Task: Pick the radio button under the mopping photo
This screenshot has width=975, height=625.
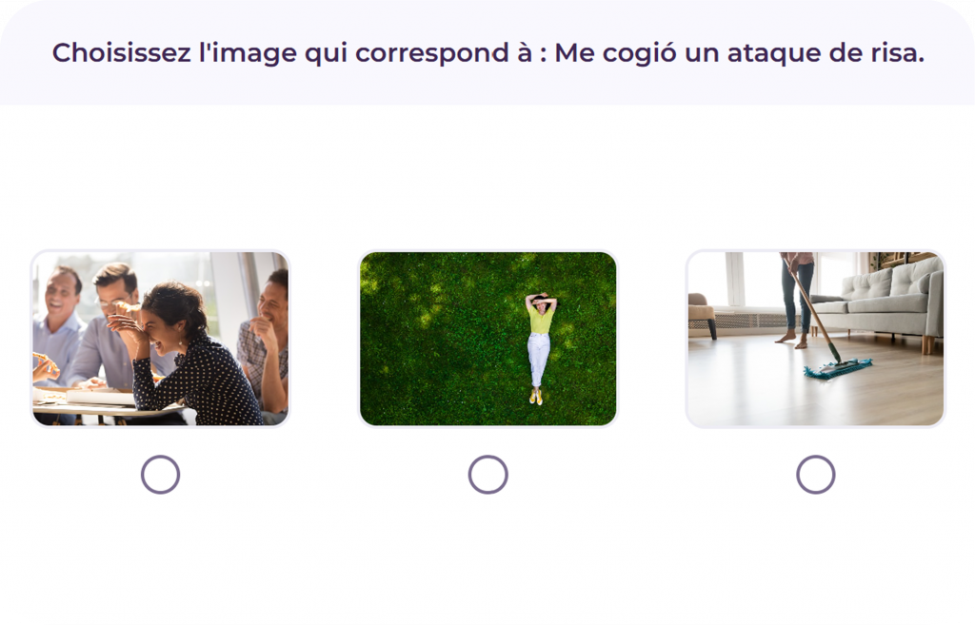Action: click(815, 475)
